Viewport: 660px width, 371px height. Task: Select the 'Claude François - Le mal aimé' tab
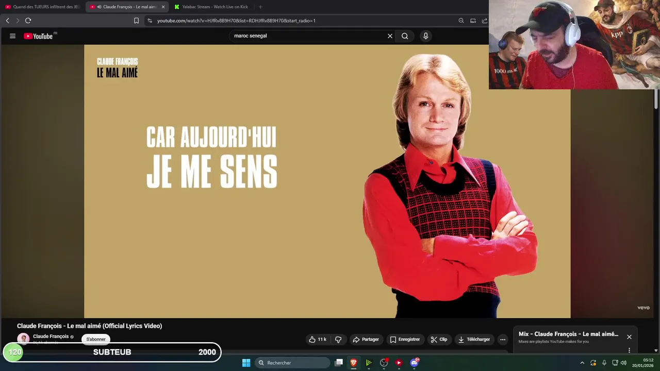pos(127,7)
